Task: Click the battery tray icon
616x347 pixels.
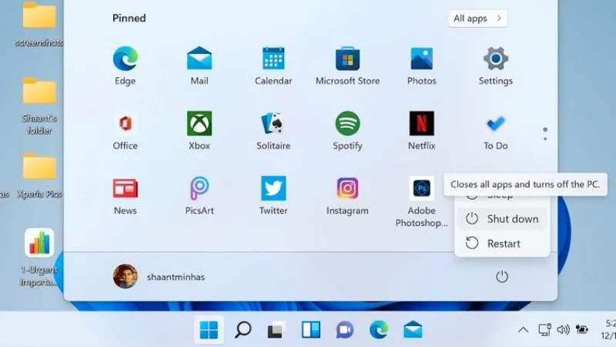Action: coord(582,329)
